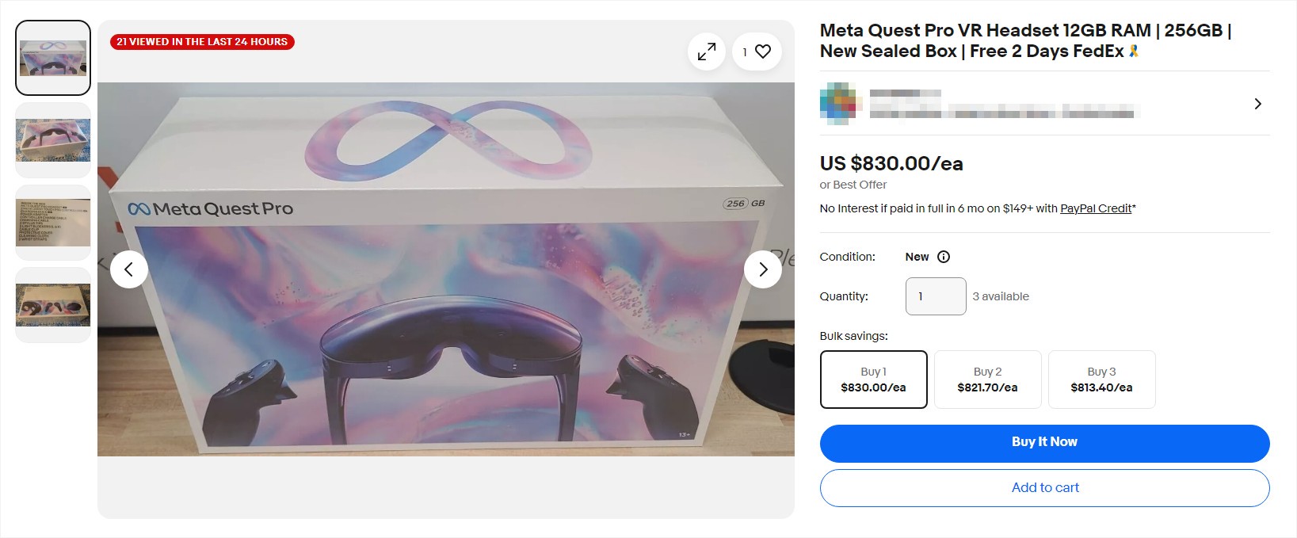Click inside the Quantity input field

(935, 296)
